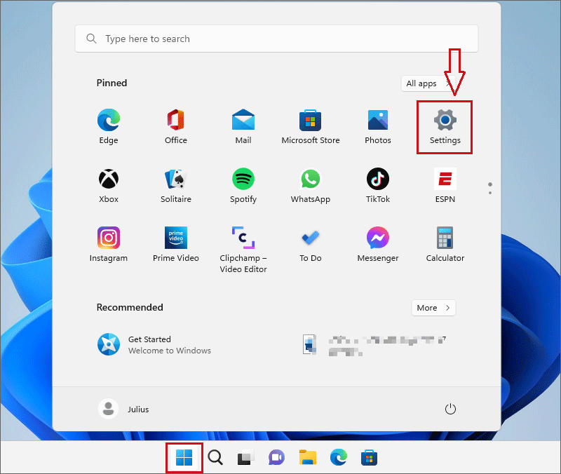This screenshot has height=474, width=561.
Task: Go to next pinned apps page dot
Action: pos(489,193)
